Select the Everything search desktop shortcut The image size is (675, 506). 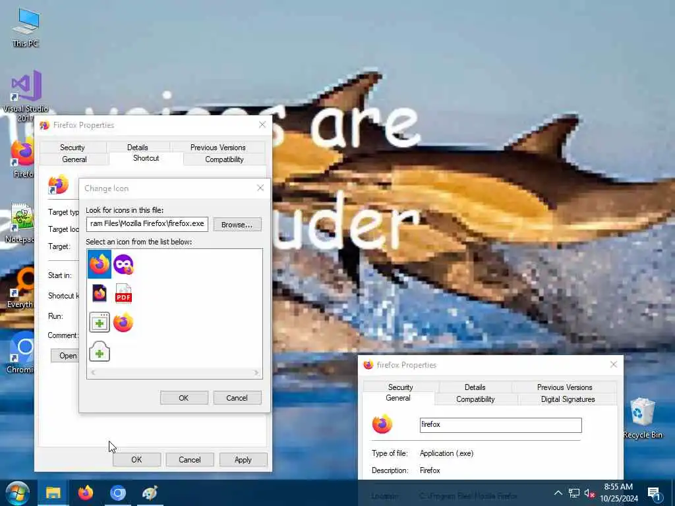[x=20, y=289]
